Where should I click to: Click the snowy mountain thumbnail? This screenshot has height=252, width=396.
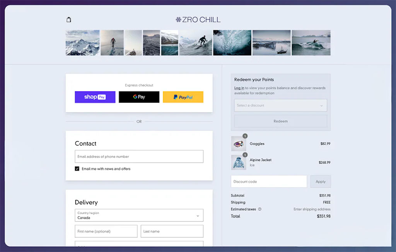pyautogui.click(x=82, y=43)
